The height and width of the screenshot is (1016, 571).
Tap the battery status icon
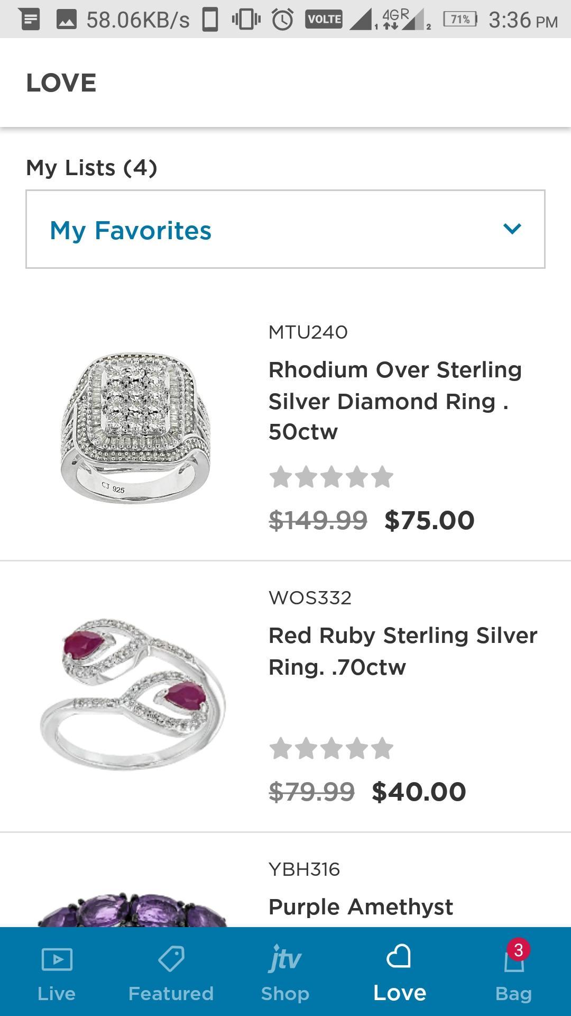point(460,20)
